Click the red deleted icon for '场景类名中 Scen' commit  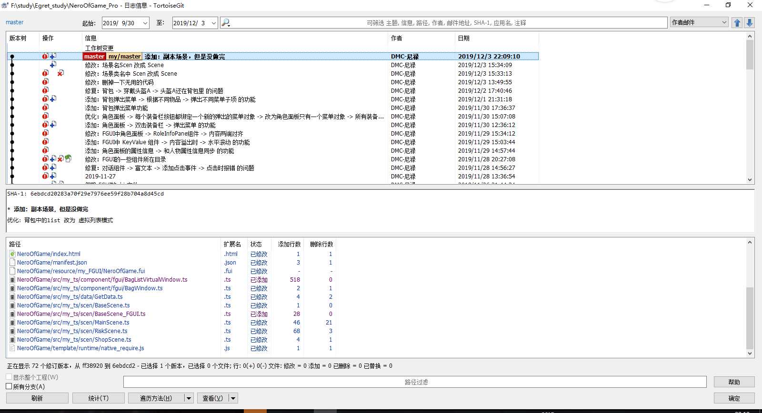[x=60, y=73]
